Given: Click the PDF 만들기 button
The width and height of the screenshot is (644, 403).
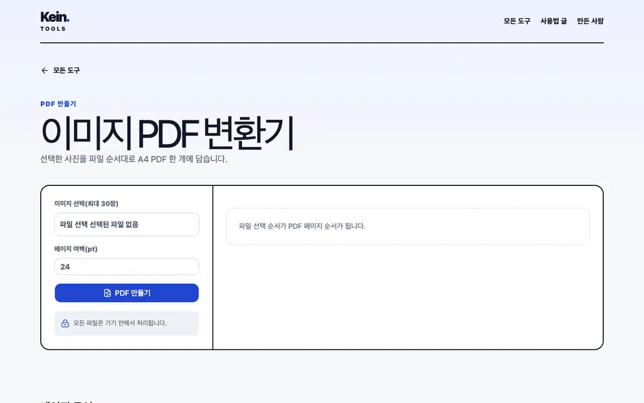Looking at the screenshot, I should click(127, 293).
